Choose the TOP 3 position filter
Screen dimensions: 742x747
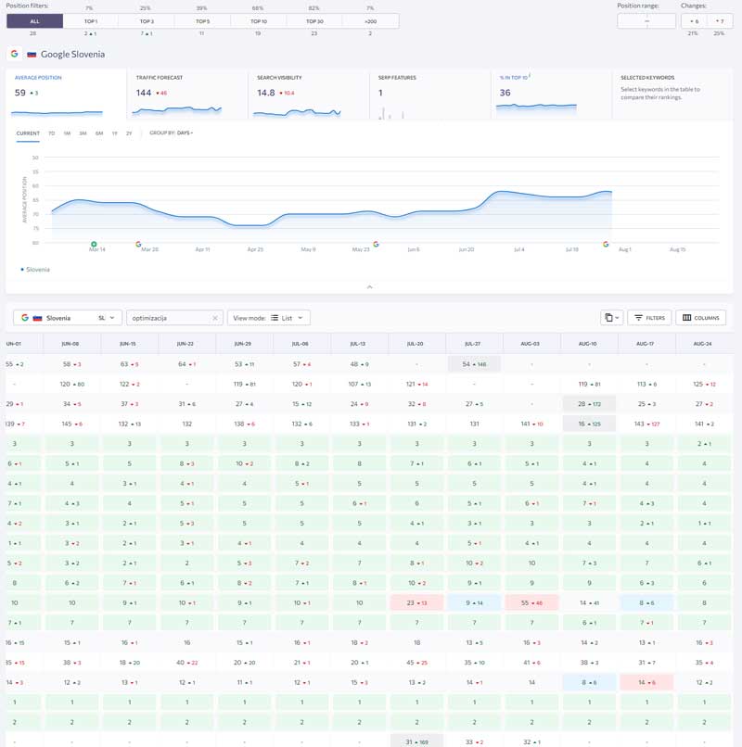pyautogui.click(x=147, y=21)
